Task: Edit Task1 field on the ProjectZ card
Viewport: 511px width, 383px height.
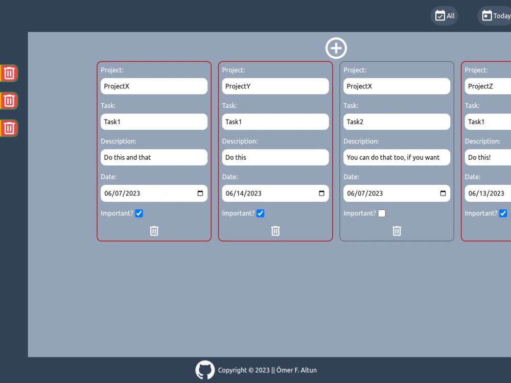Action: point(488,122)
